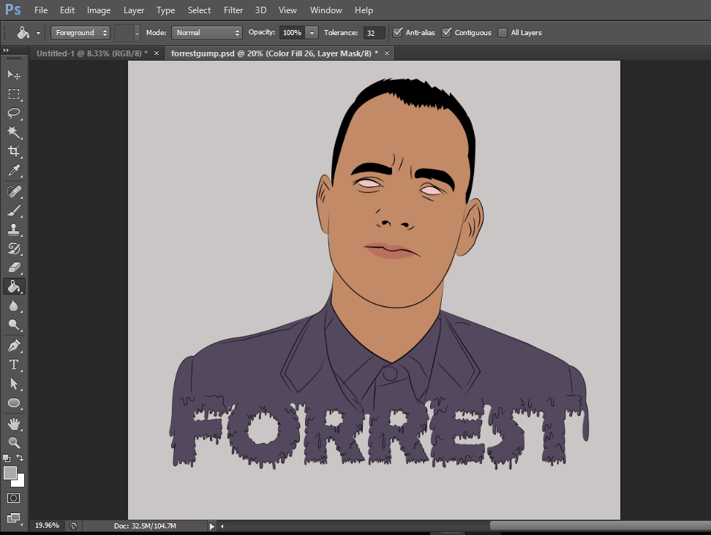The width and height of the screenshot is (711, 535).
Task: Select the Move tool
Action: point(14,75)
